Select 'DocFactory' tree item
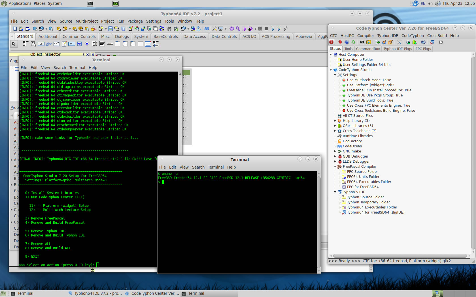This screenshot has width=476, height=297. tap(349, 141)
